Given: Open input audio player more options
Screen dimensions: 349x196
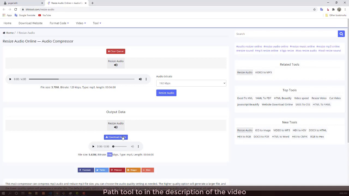Looking at the screenshot, I should (x=146, y=79).
